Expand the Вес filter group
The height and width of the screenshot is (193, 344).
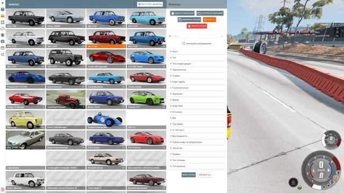(x=197, y=118)
